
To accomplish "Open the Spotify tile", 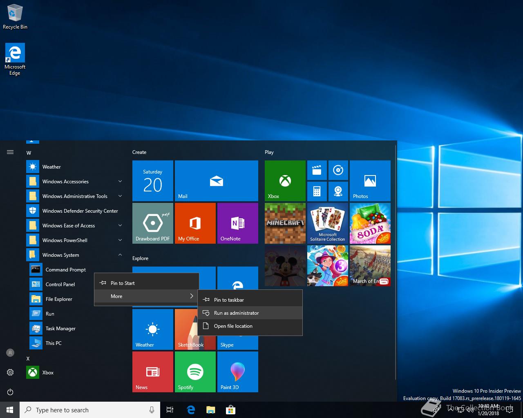I will pyautogui.click(x=195, y=372).
